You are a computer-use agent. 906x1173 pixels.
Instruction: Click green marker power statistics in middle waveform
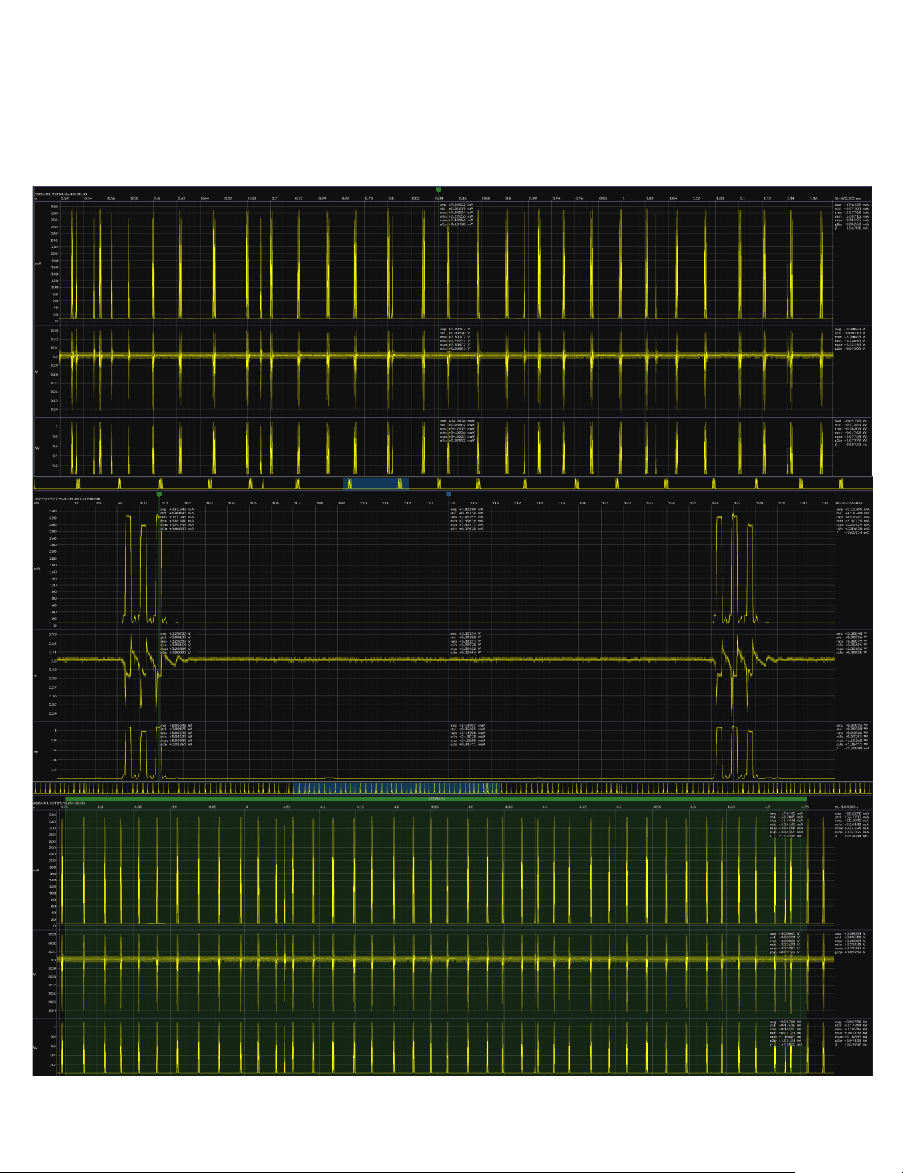(176, 735)
